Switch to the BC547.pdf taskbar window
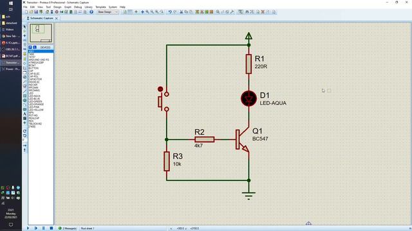 click(10, 56)
